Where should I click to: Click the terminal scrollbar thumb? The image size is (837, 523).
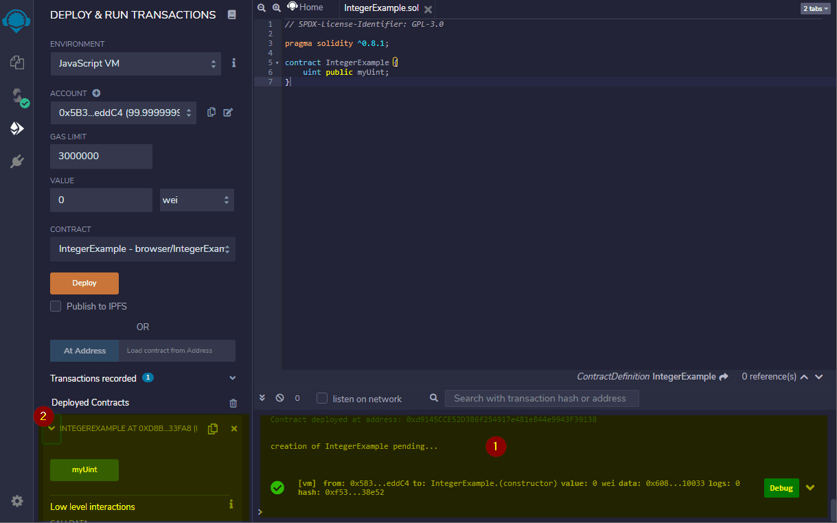tap(832, 509)
